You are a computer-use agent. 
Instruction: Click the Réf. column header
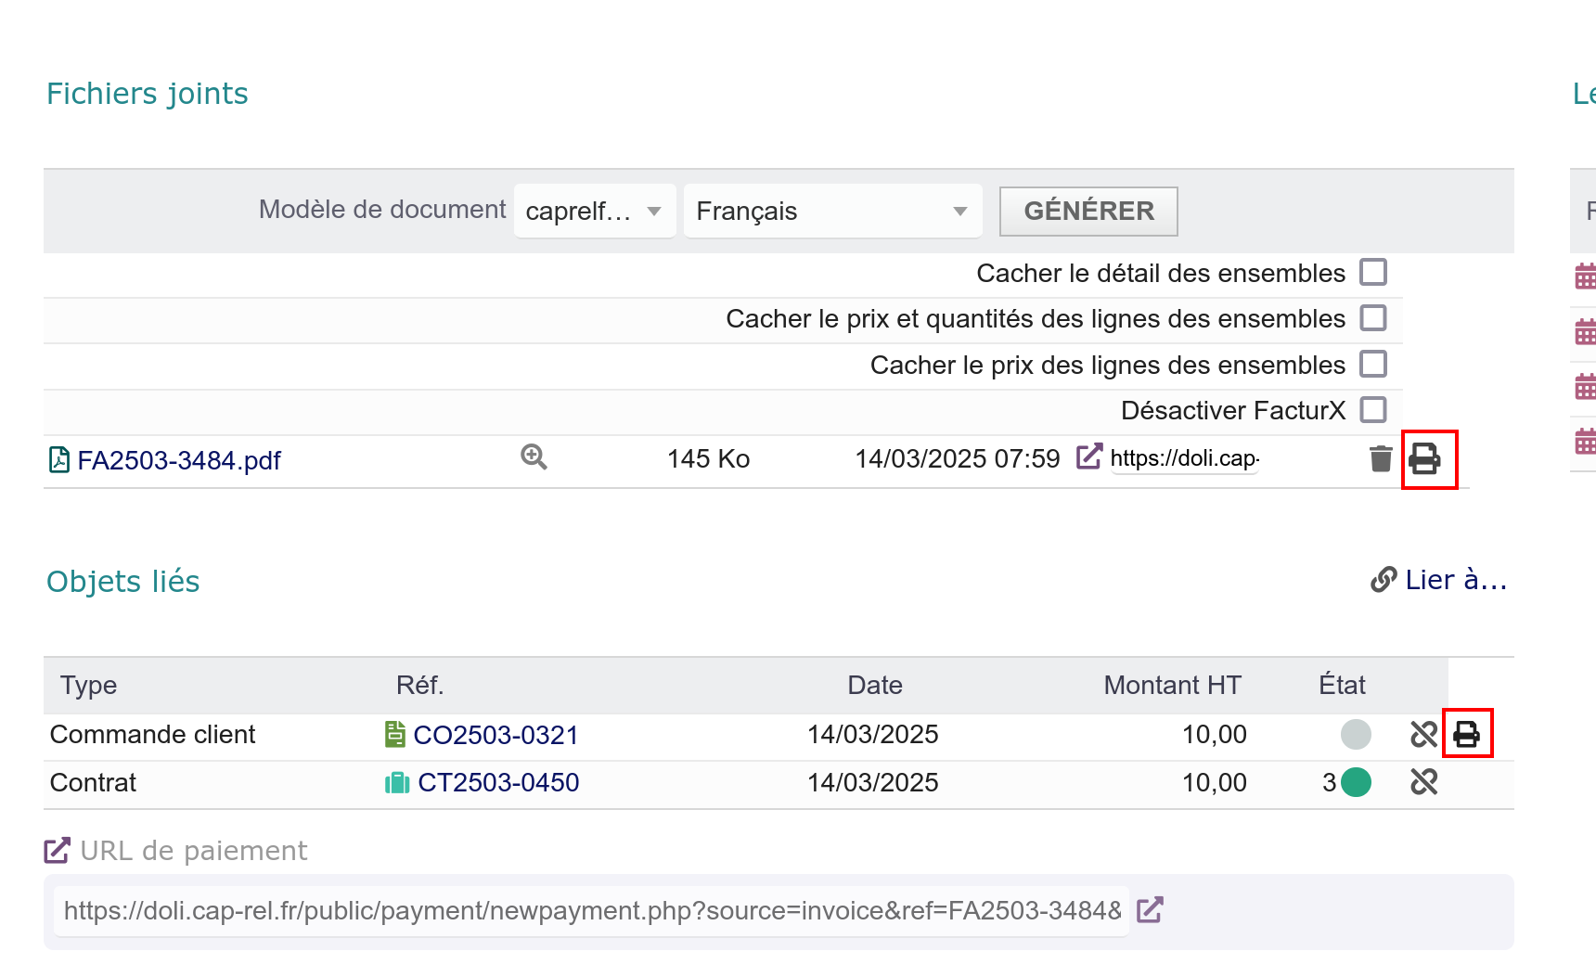pyautogui.click(x=420, y=685)
